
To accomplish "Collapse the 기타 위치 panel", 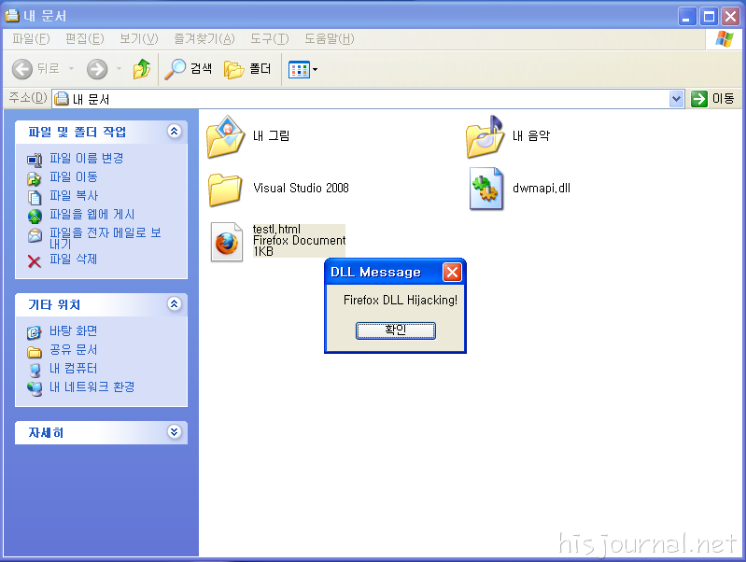I will click(175, 303).
